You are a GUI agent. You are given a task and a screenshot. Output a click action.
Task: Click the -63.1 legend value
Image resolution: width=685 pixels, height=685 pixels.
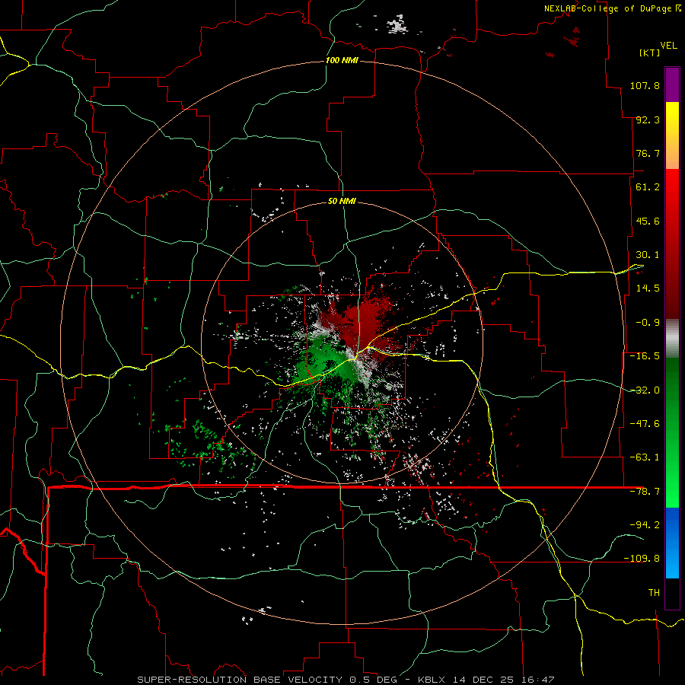tap(645, 457)
